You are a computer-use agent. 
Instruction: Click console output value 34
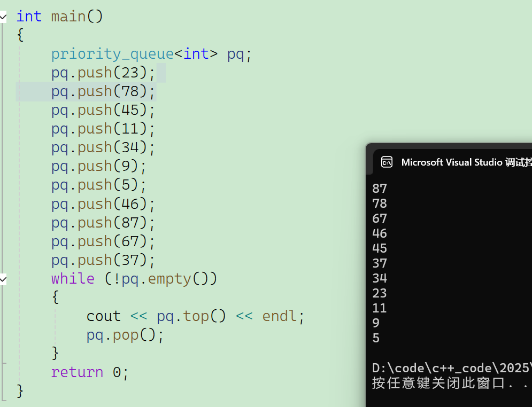coord(379,278)
